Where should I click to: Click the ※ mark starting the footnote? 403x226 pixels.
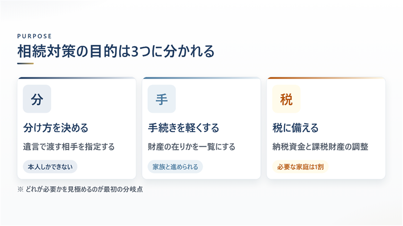20,189
